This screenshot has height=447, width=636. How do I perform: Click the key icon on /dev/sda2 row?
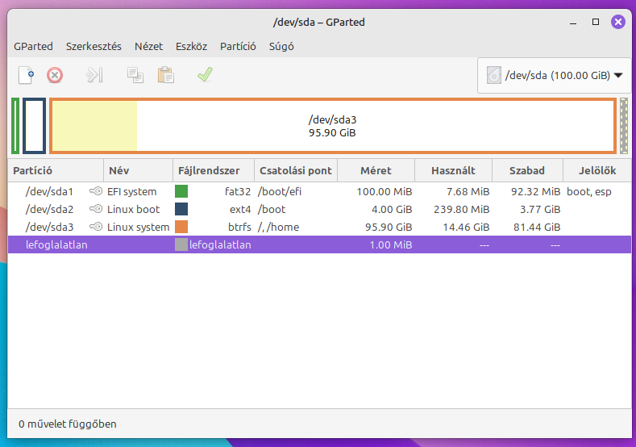[96, 209]
